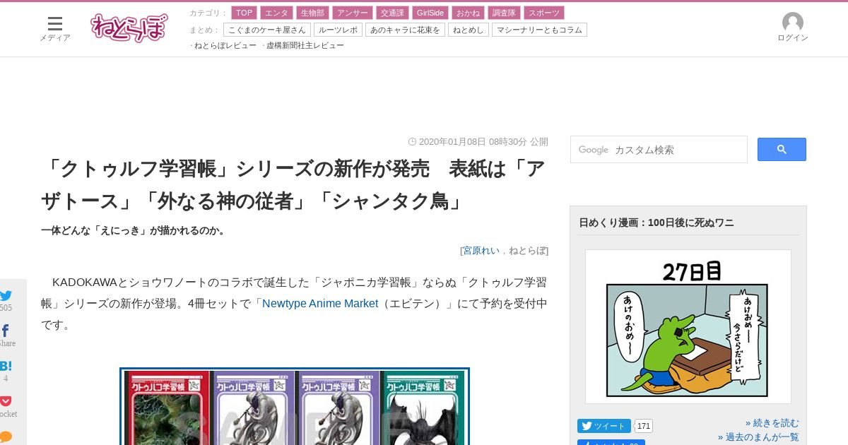Open the エンタ category tab
848x445 pixels.
pos(276,13)
